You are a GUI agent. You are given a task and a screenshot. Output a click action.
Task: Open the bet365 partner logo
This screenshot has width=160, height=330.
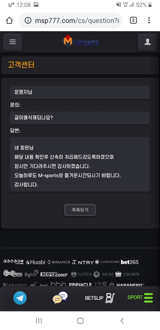click(130, 262)
